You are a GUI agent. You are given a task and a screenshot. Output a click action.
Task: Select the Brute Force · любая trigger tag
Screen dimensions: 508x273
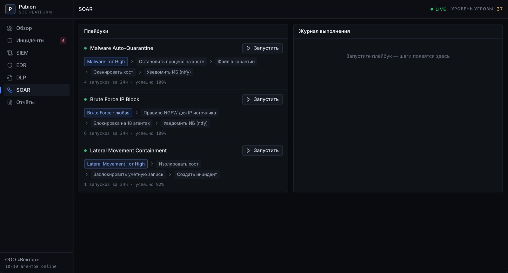108,113
